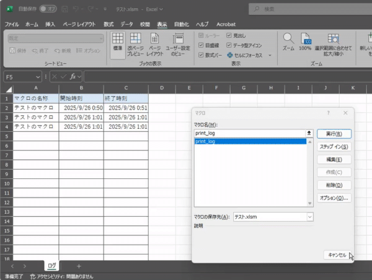Open the データ ribbon tab
This screenshot has height=280, width=372.
(x=126, y=24)
